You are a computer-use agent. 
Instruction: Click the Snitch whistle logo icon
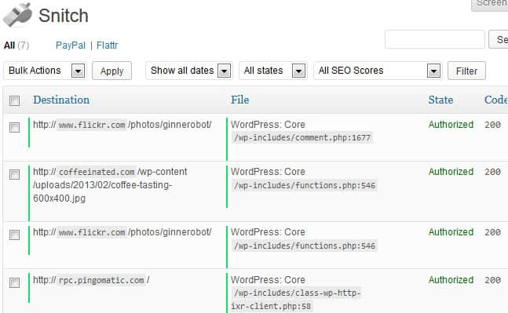tap(17, 15)
